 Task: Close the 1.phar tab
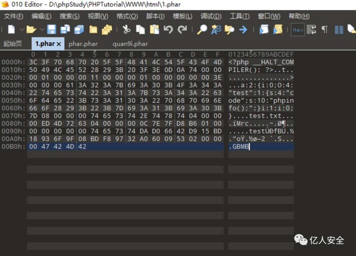pos(59,44)
